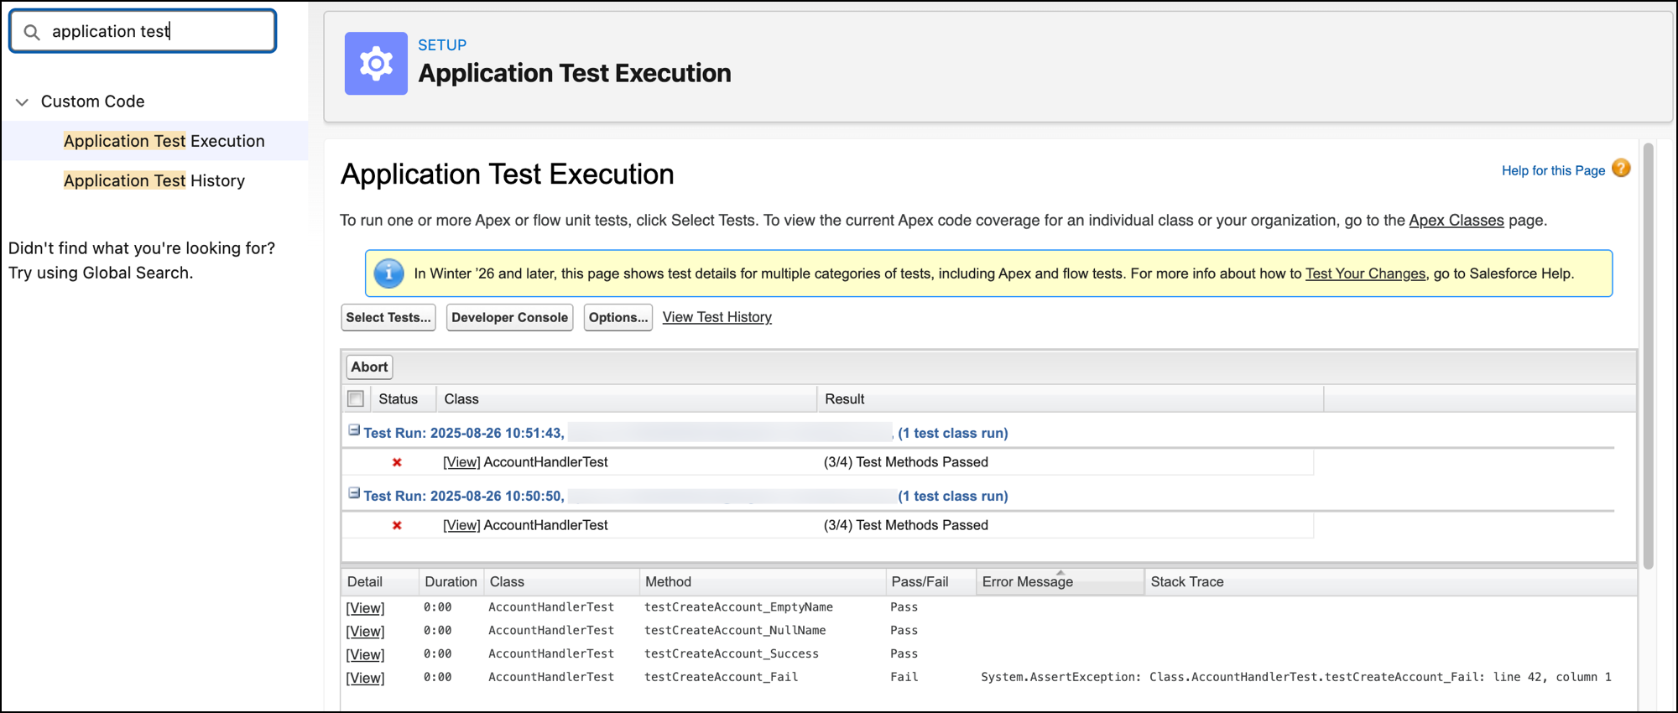Screen dimensions: 1678x713
Task: Click the Options... button
Action: tap(618, 317)
